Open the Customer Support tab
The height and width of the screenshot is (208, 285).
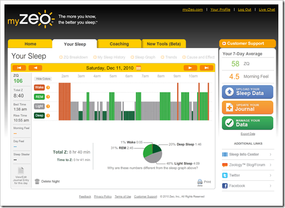point(247,44)
